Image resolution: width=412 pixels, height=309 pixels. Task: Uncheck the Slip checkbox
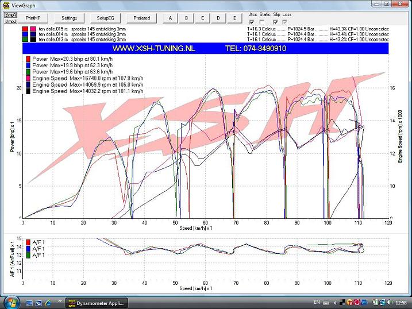pyautogui.click(x=276, y=22)
